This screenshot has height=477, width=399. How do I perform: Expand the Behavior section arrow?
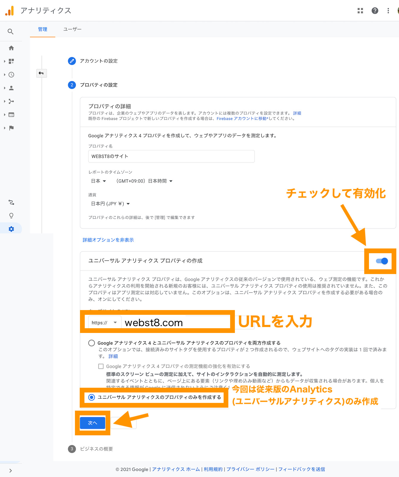pyautogui.click(x=4, y=115)
